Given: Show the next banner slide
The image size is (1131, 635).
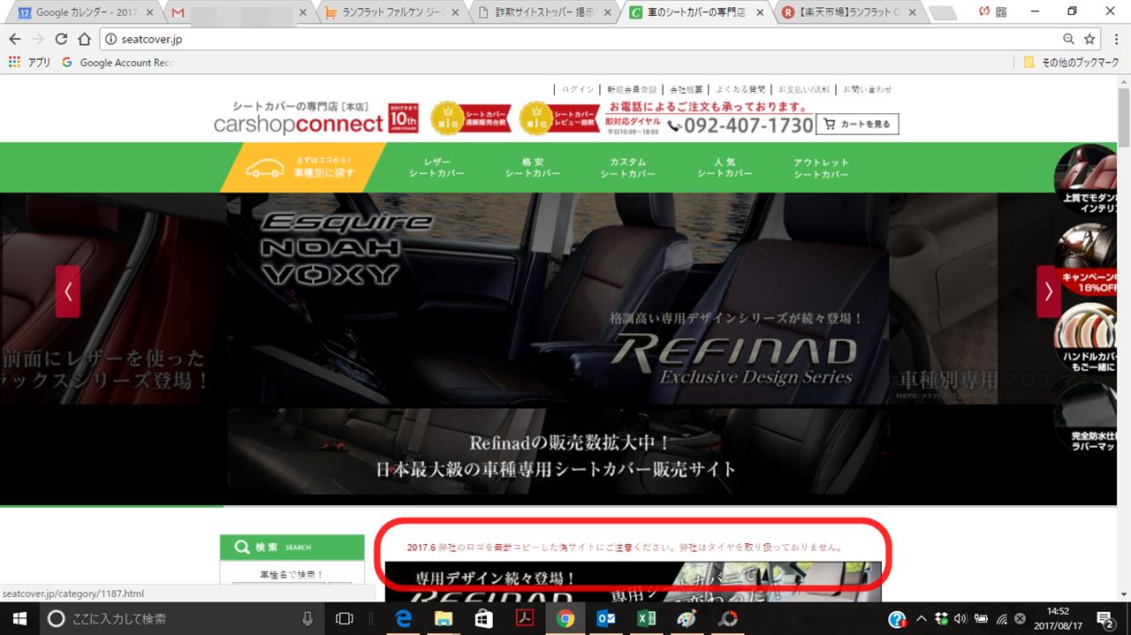Looking at the screenshot, I should point(1049,291).
